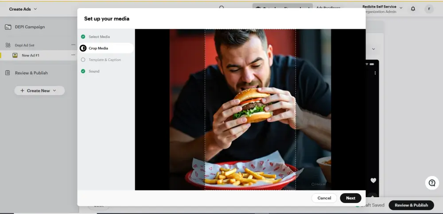
Task: Cancel the media setup dialog
Action: (x=324, y=198)
